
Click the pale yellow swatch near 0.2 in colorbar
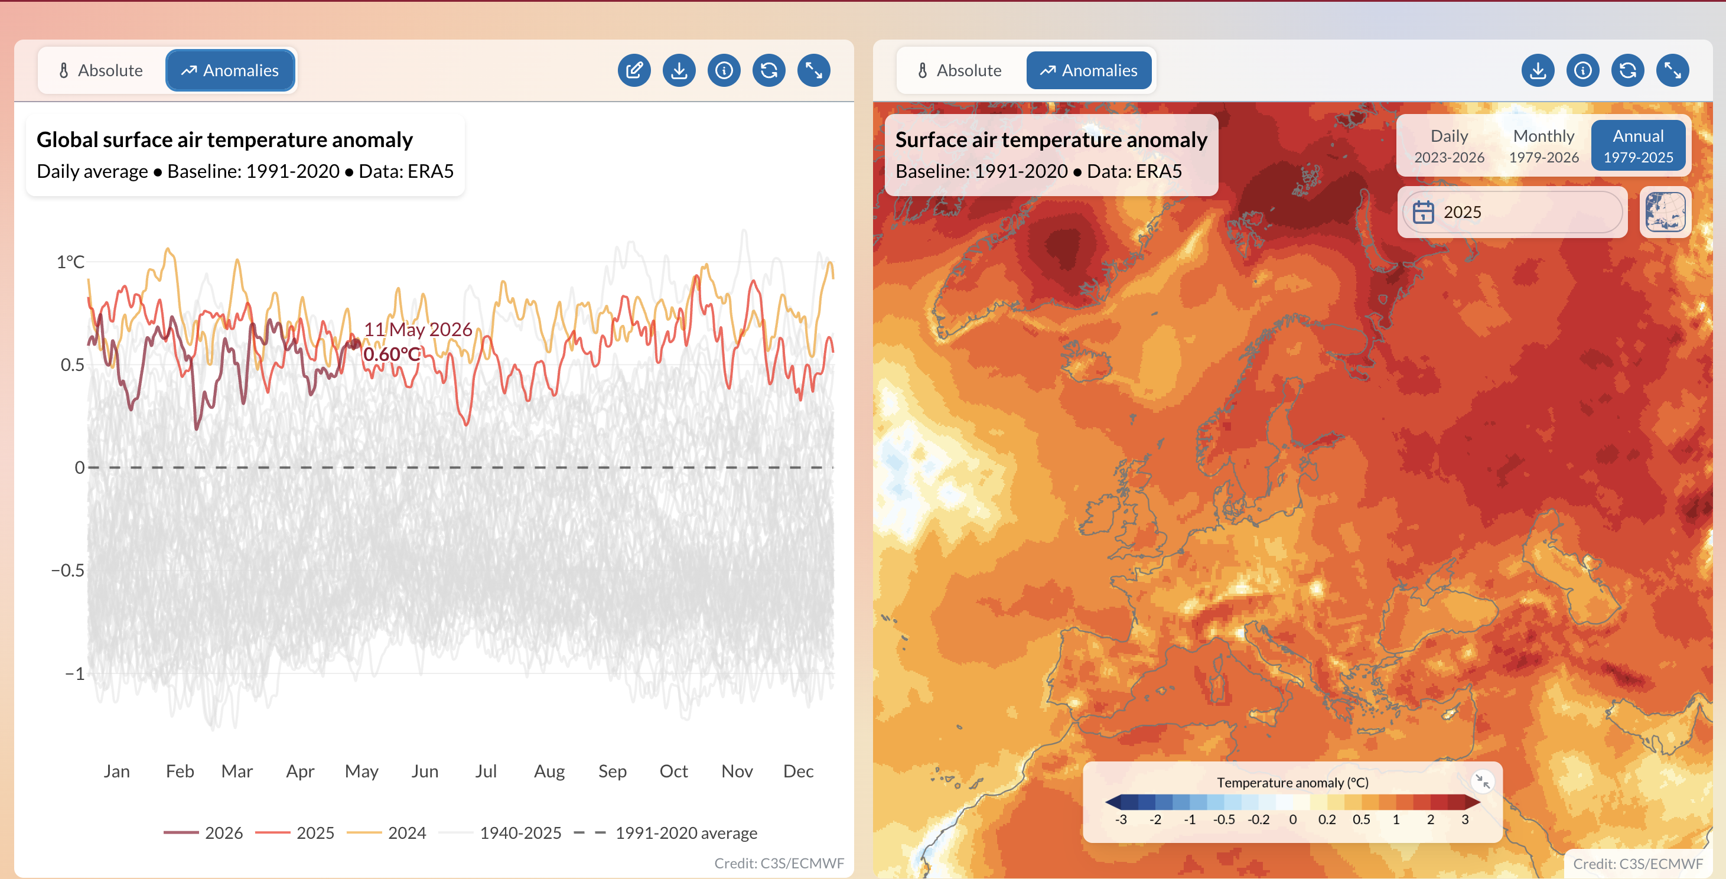pos(1318,801)
